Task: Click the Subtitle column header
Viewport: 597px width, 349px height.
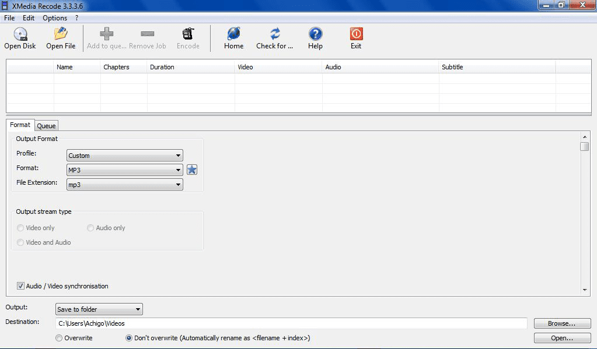Action: point(497,67)
